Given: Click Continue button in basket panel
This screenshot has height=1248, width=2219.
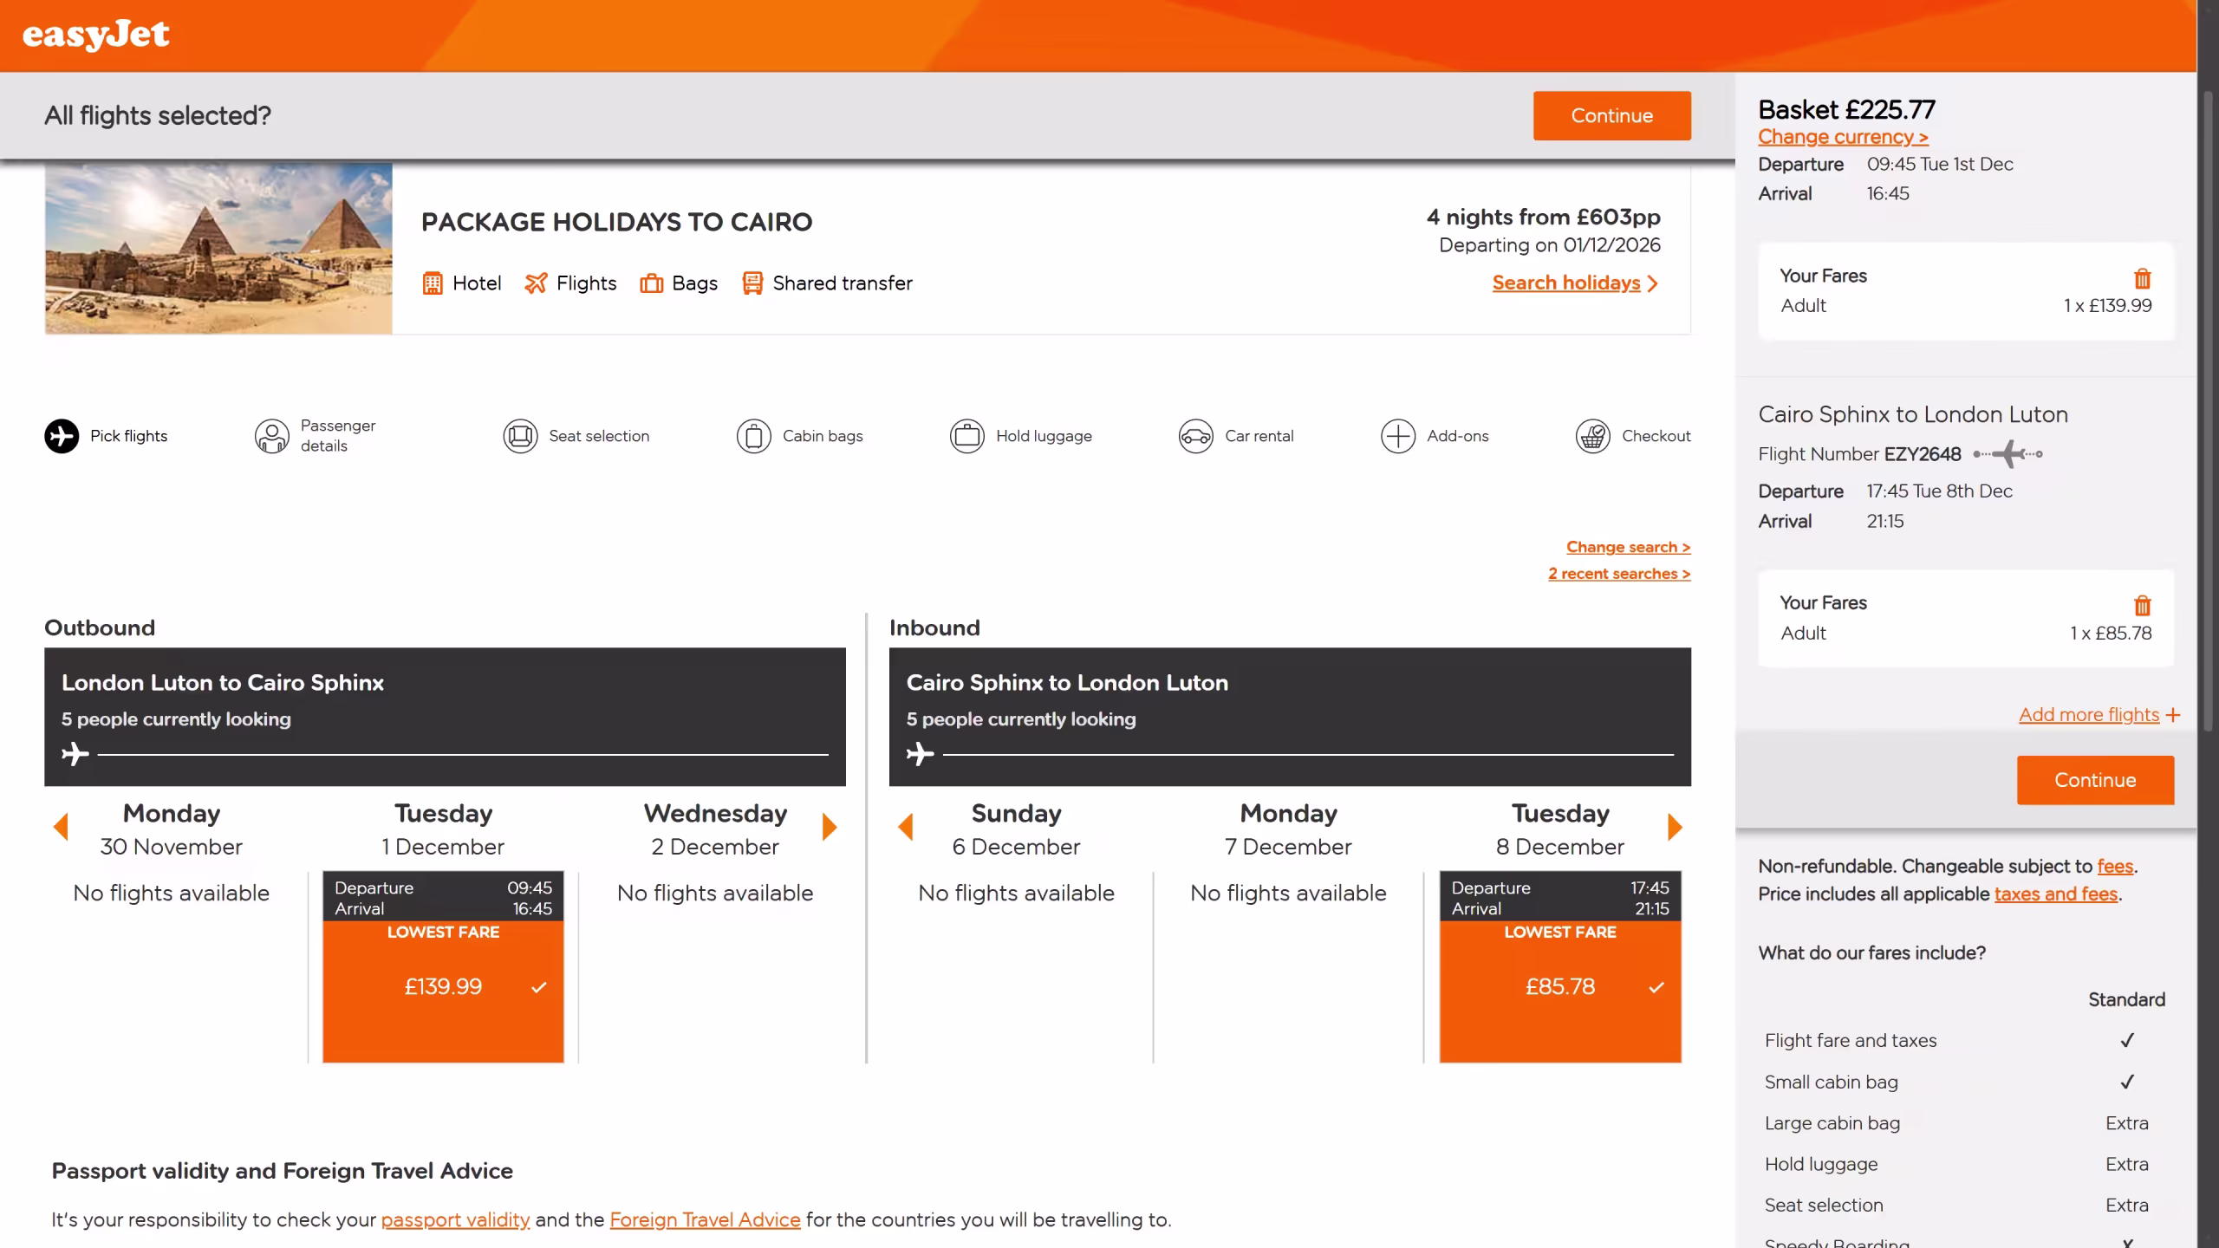Looking at the screenshot, I should coord(2095,780).
